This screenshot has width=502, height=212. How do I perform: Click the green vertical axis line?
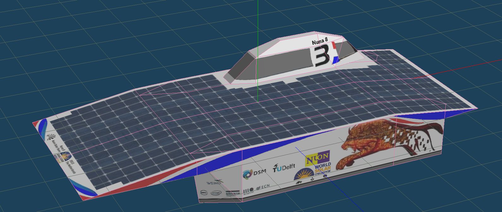point(258,19)
